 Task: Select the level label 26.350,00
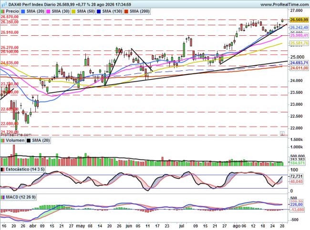(x=10, y=22)
